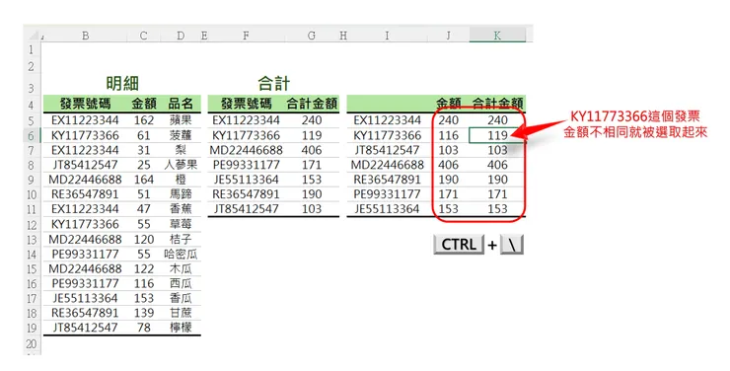730x371 pixels.
Task: Click the CTRL key shape
Action: pyautogui.click(x=459, y=245)
